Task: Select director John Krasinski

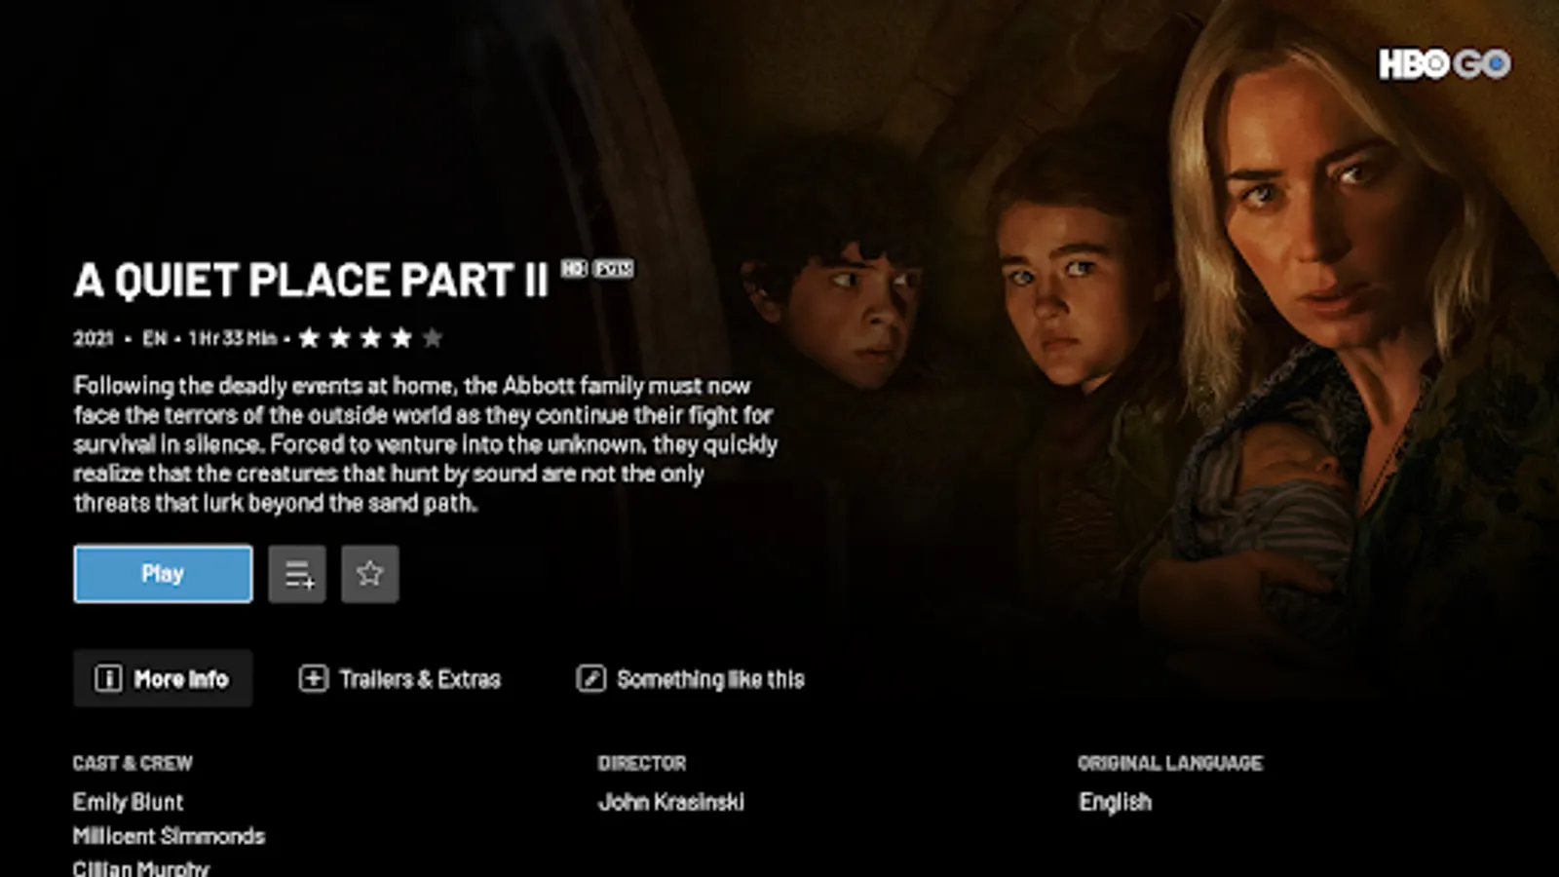Action: pyautogui.click(x=671, y=802)
